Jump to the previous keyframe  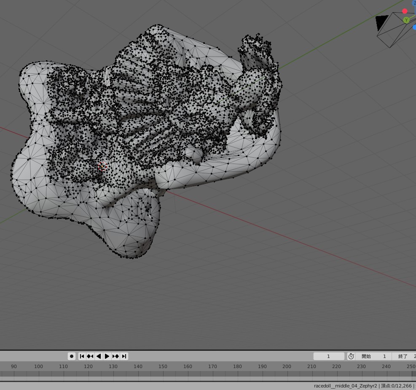90,356
